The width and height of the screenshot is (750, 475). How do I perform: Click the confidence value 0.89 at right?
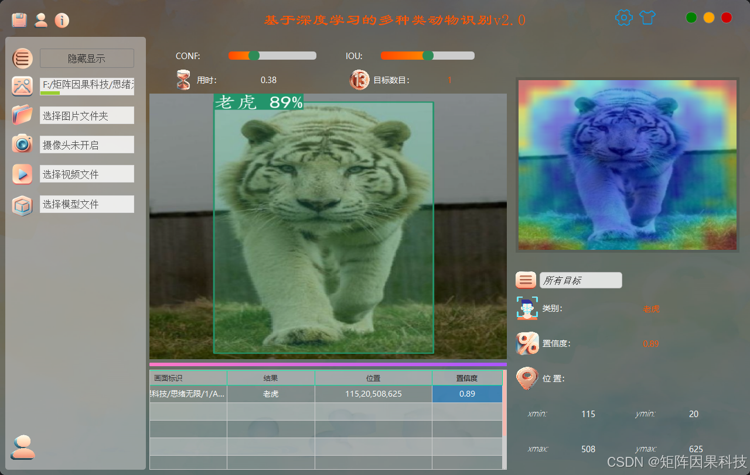[x=651, y=343]
